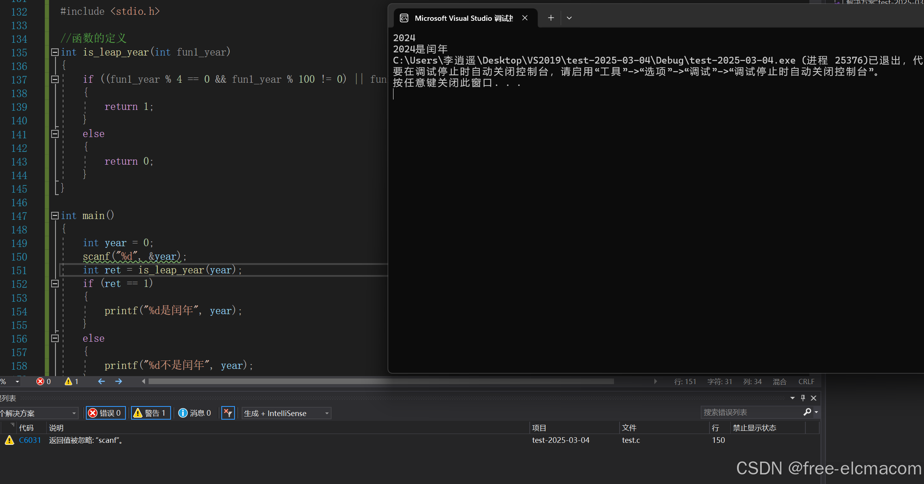This screenshot has height=484, width=924.
Task: Collapse the main function outline box
Action: (x=55, y=216)
